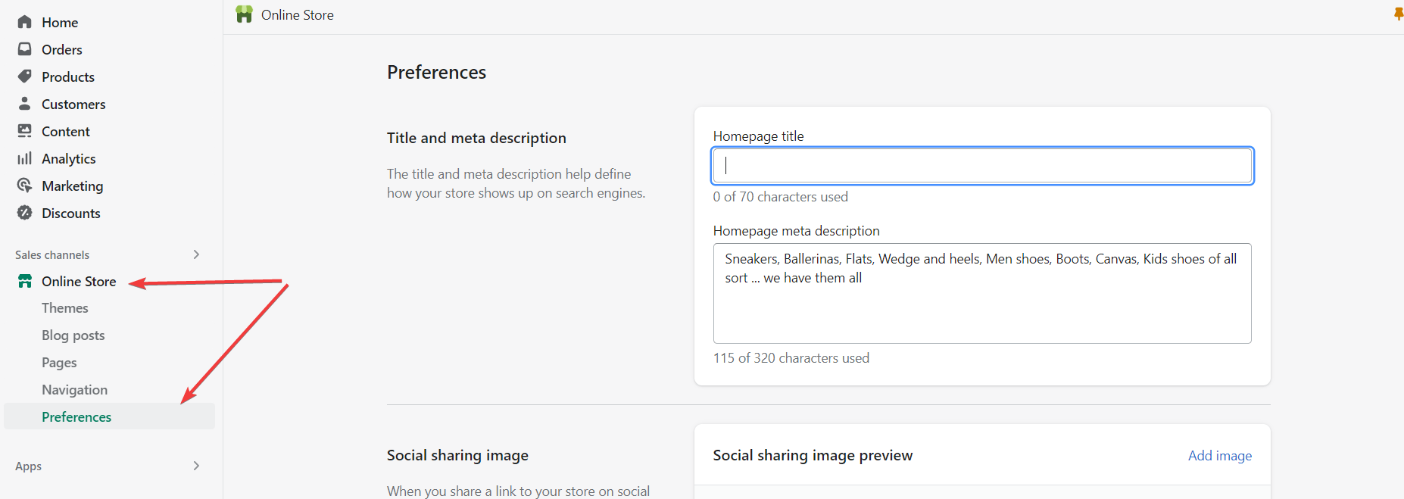The width and height of the screenshot is (1404, 499).
Task: Click the Online Store shop icon in sidebar
Action: (25, 281)
